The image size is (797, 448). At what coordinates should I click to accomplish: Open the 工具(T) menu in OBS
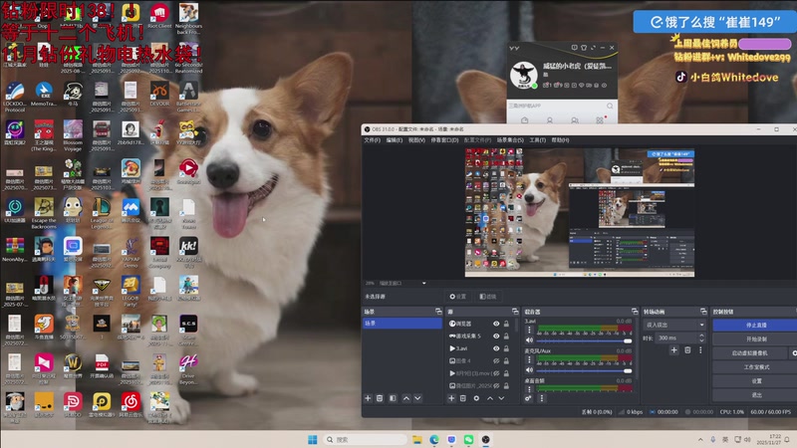pyautogui.click(x=537, y=140)
